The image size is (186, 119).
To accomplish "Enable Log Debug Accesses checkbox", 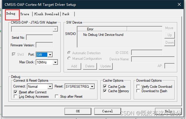I will click(x=15, y=96).
